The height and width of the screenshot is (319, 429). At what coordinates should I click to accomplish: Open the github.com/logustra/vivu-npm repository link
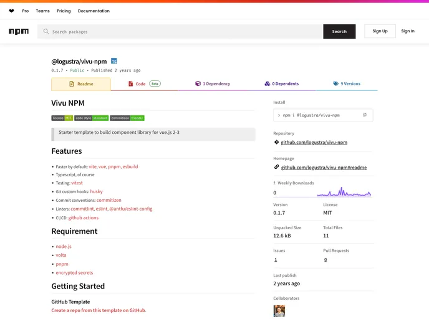[x=314, y=143]
